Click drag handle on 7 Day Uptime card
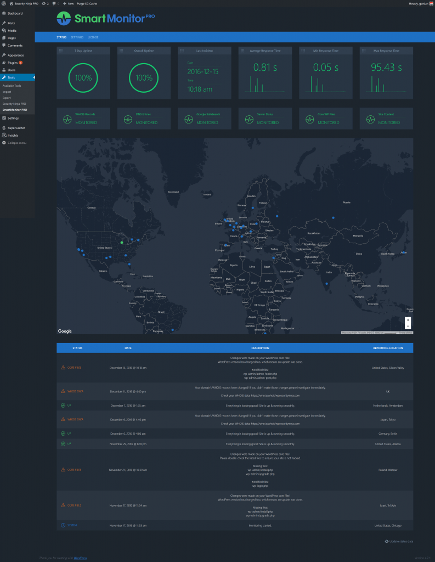Screen dimensions: 435x562 (61, 50)
